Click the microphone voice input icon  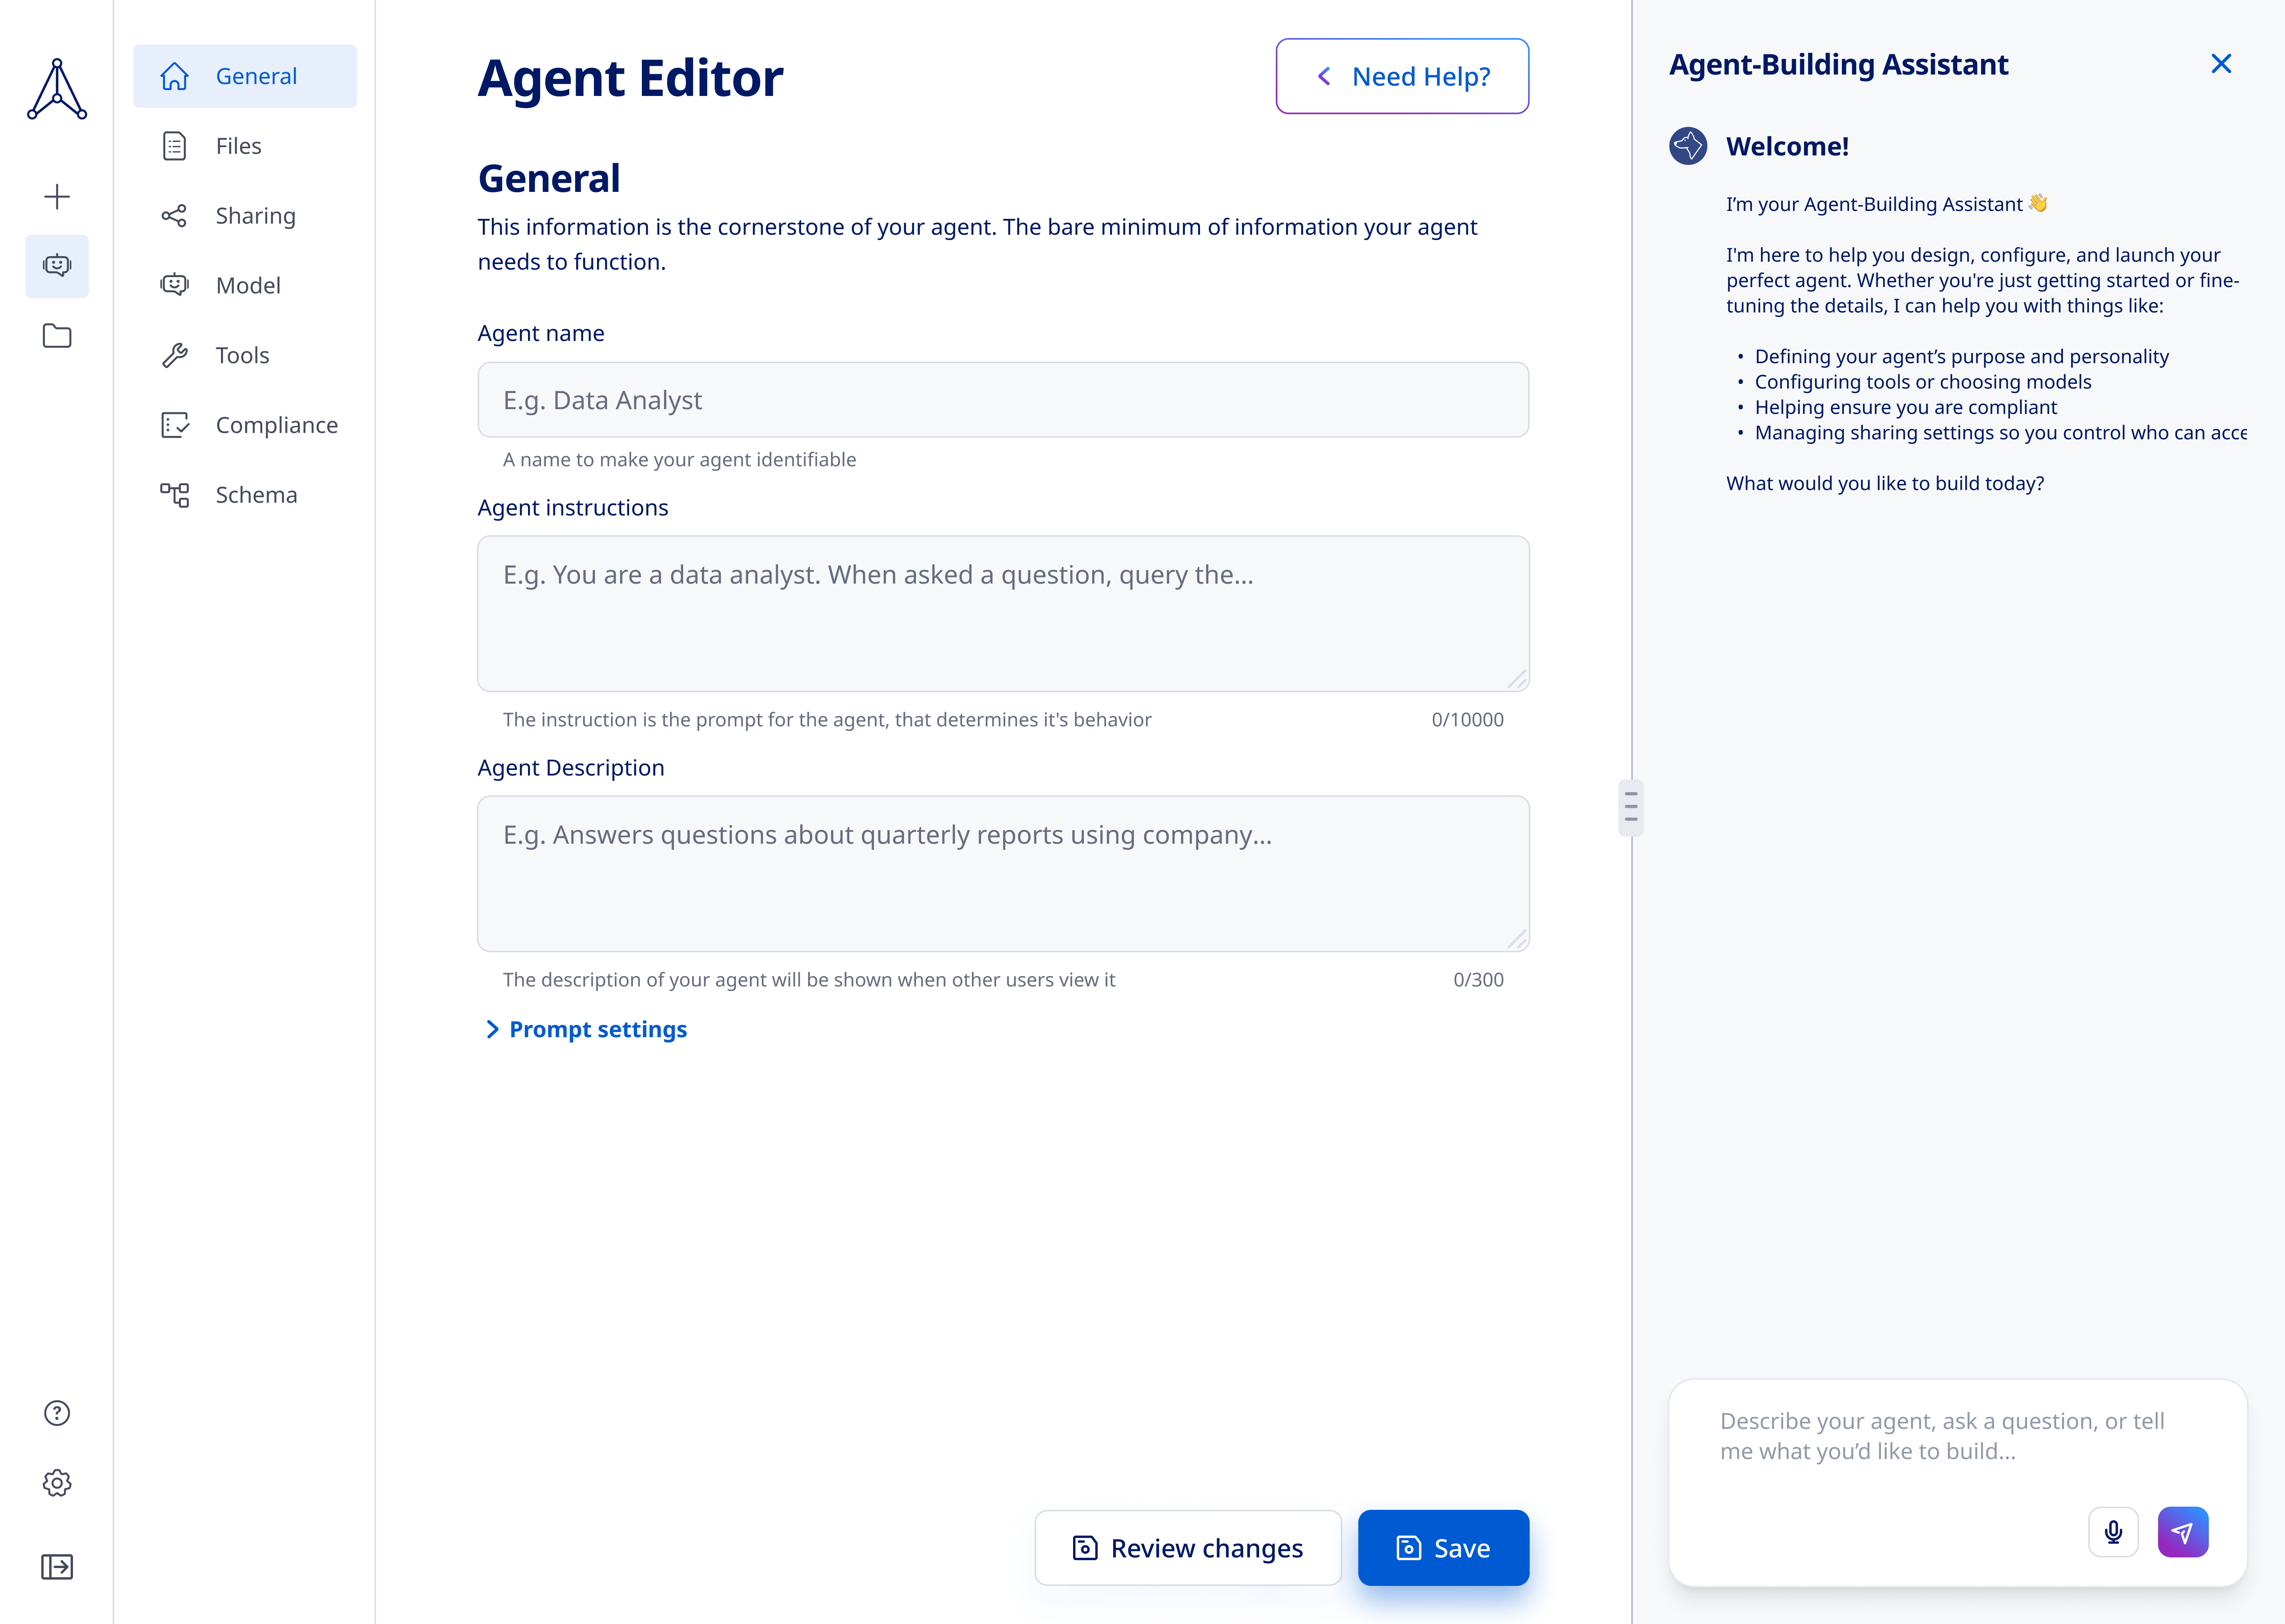click(2113, 1532)
